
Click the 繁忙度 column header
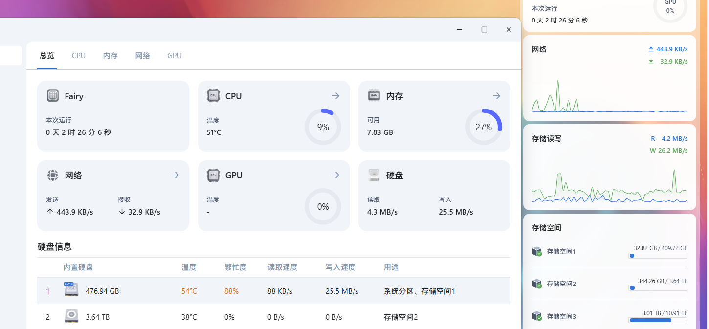click(236, 267)
